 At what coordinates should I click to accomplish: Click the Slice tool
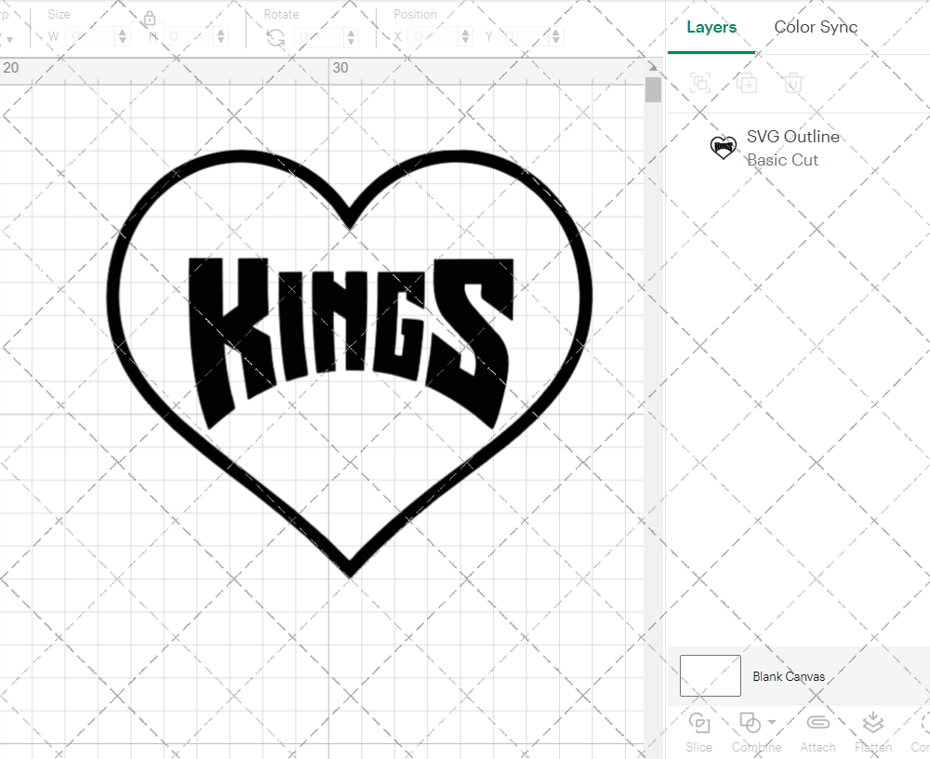click(x=698, y=732)
